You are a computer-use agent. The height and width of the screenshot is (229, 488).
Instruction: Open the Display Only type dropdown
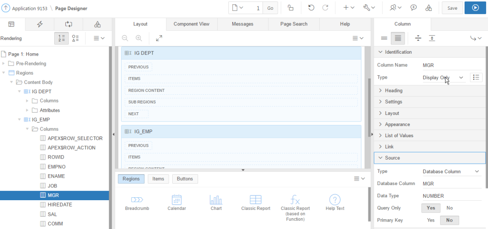click(443, 78)
